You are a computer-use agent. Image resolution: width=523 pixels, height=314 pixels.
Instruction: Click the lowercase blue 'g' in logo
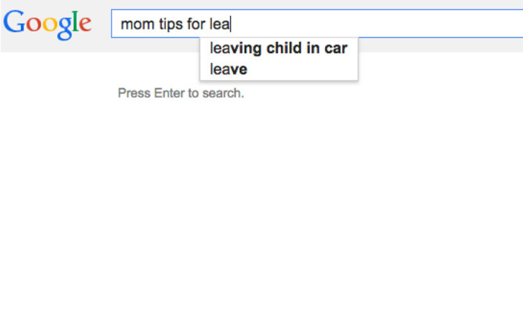[64, 29]
